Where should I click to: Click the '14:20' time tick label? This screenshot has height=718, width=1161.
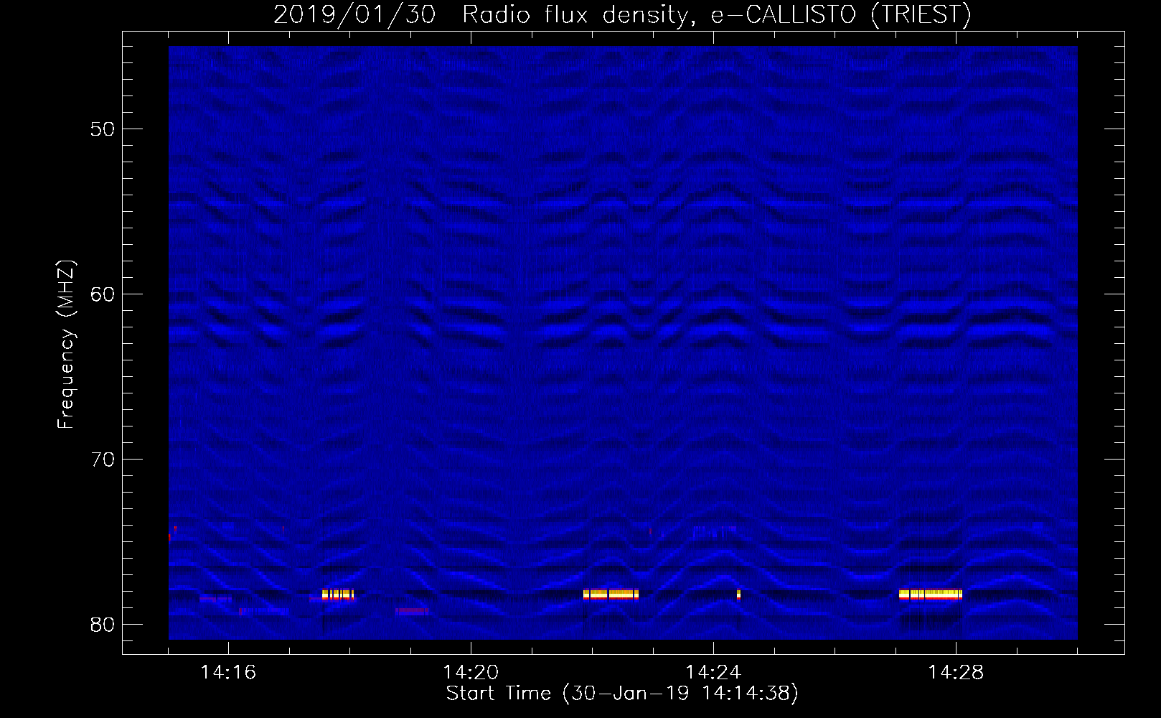[471, 673]
